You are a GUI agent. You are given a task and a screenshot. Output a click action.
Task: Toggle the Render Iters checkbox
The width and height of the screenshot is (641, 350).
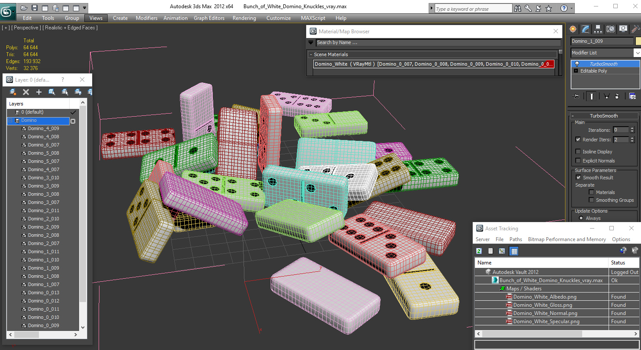[578, 140]
